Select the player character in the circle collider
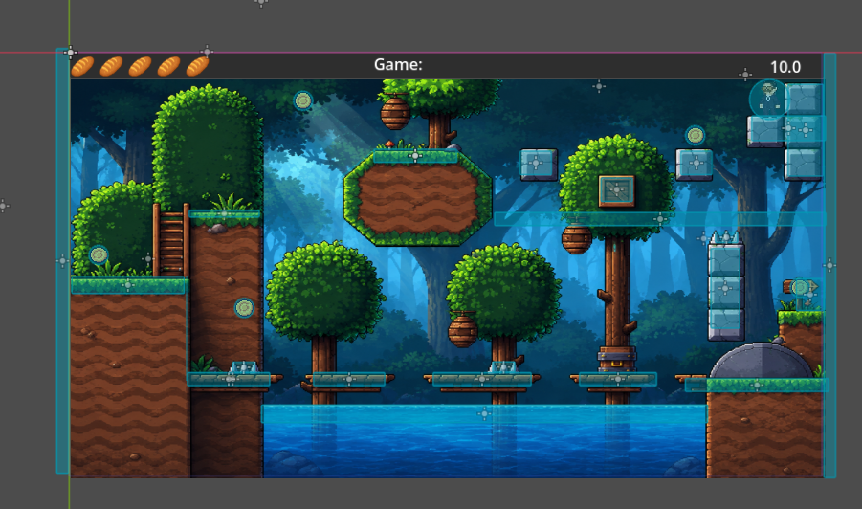 point(768,99)
